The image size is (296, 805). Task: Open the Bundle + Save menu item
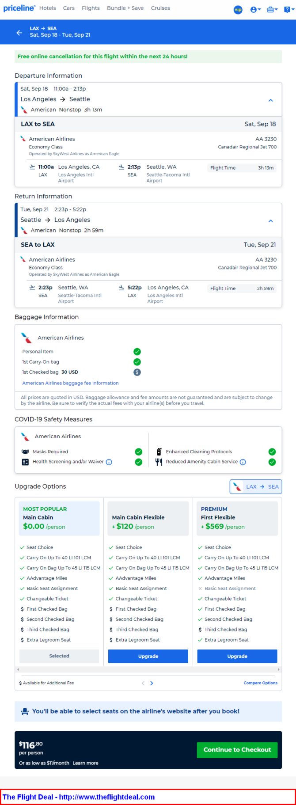click(125, 8)
